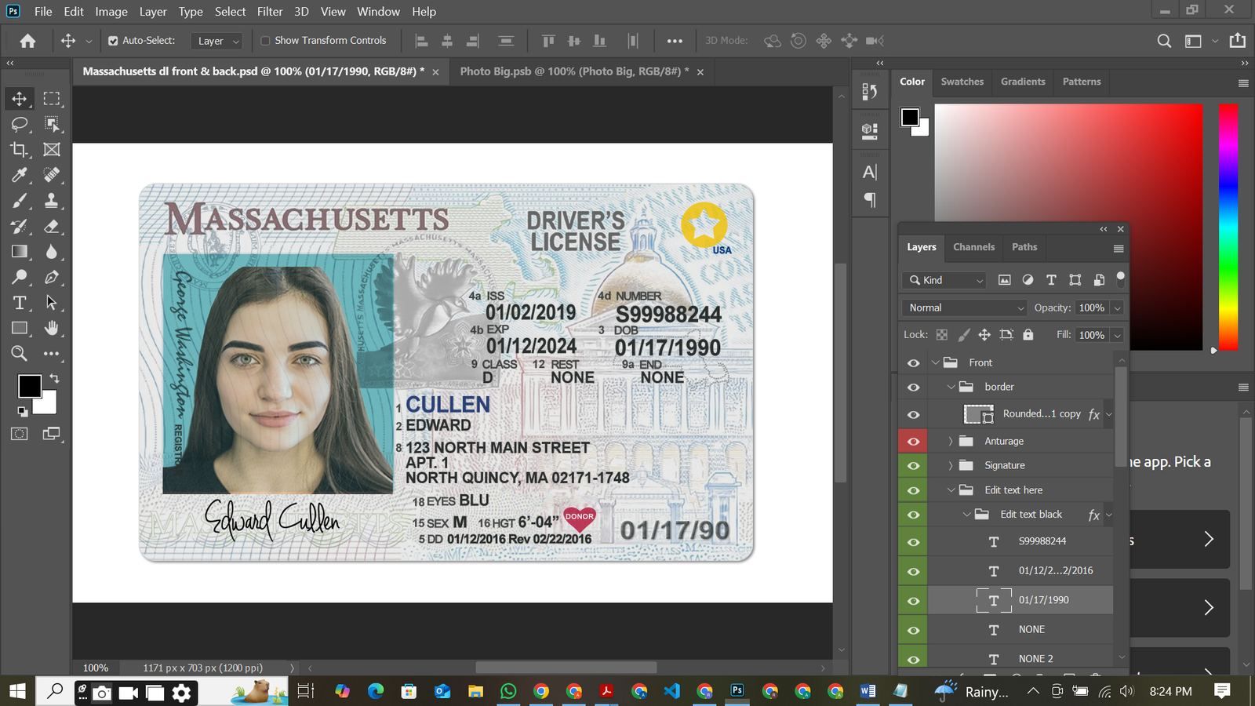Click the Opacity 100% input field
Image resolution: width=1255 pixels, height=706 pixels.
1091,308
